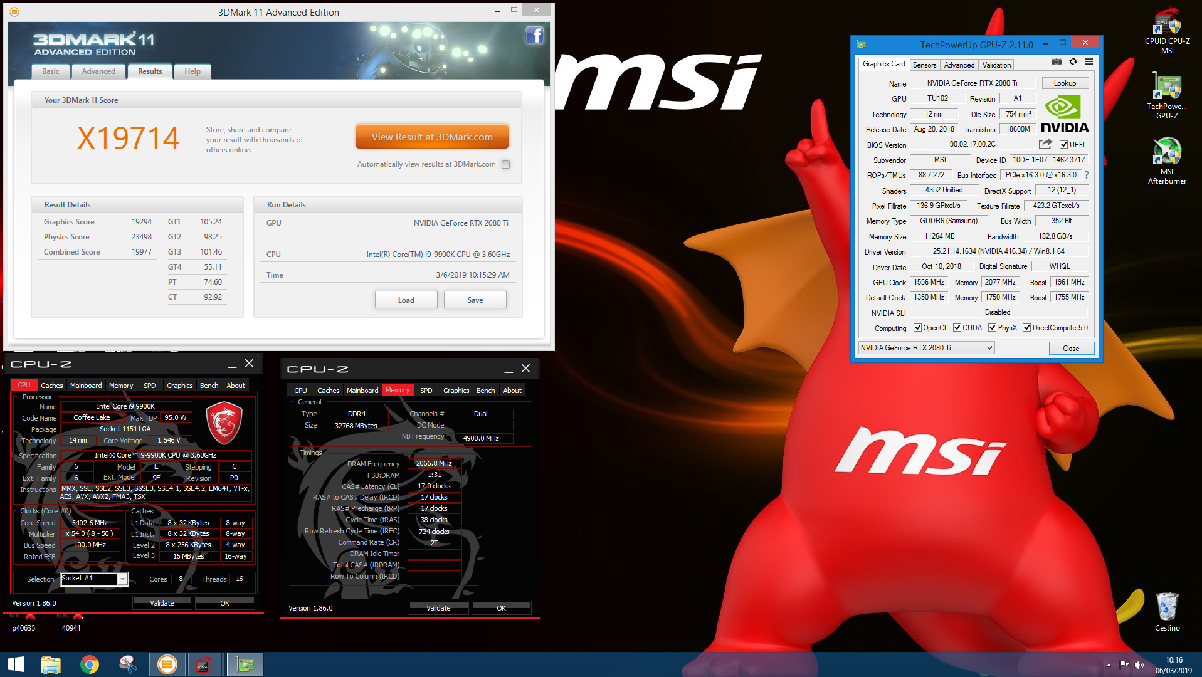Click OK in the Memory CPU-Z window
This screenshot has width=1202, height=677.
pyautogui.click(x=501, y=608)
